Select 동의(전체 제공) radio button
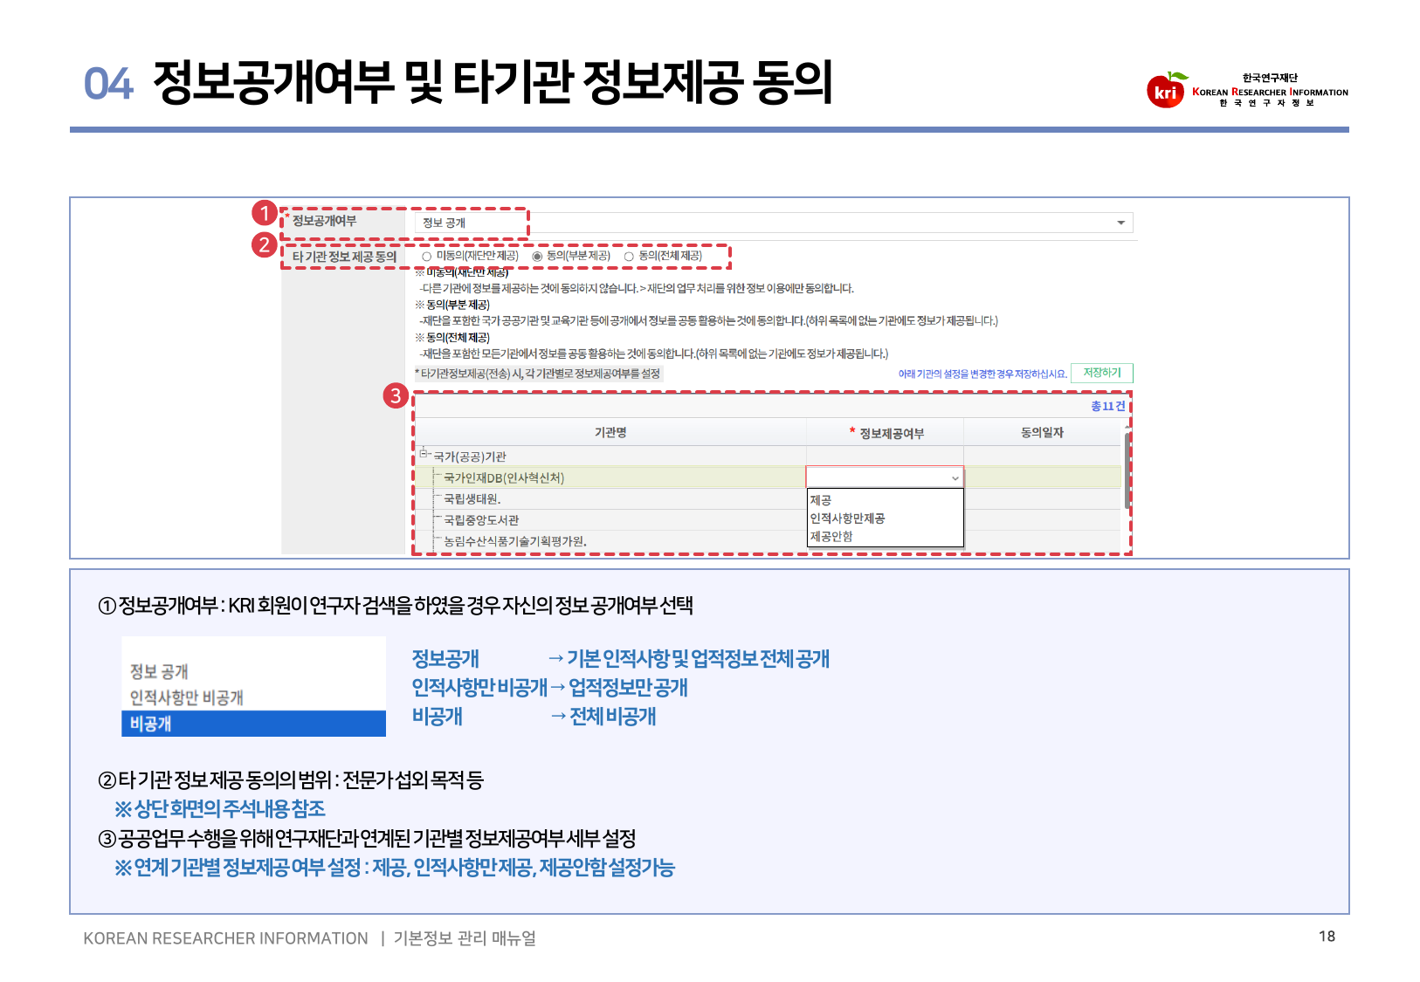The image size is (1420, 982). tap(629, 257)
